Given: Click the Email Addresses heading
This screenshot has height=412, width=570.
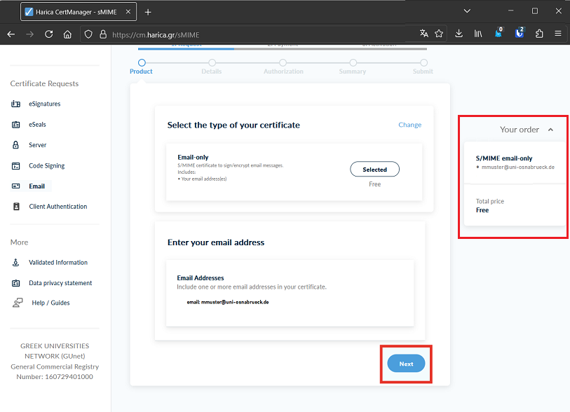Looking at the screenshot, I should point(201,278).
